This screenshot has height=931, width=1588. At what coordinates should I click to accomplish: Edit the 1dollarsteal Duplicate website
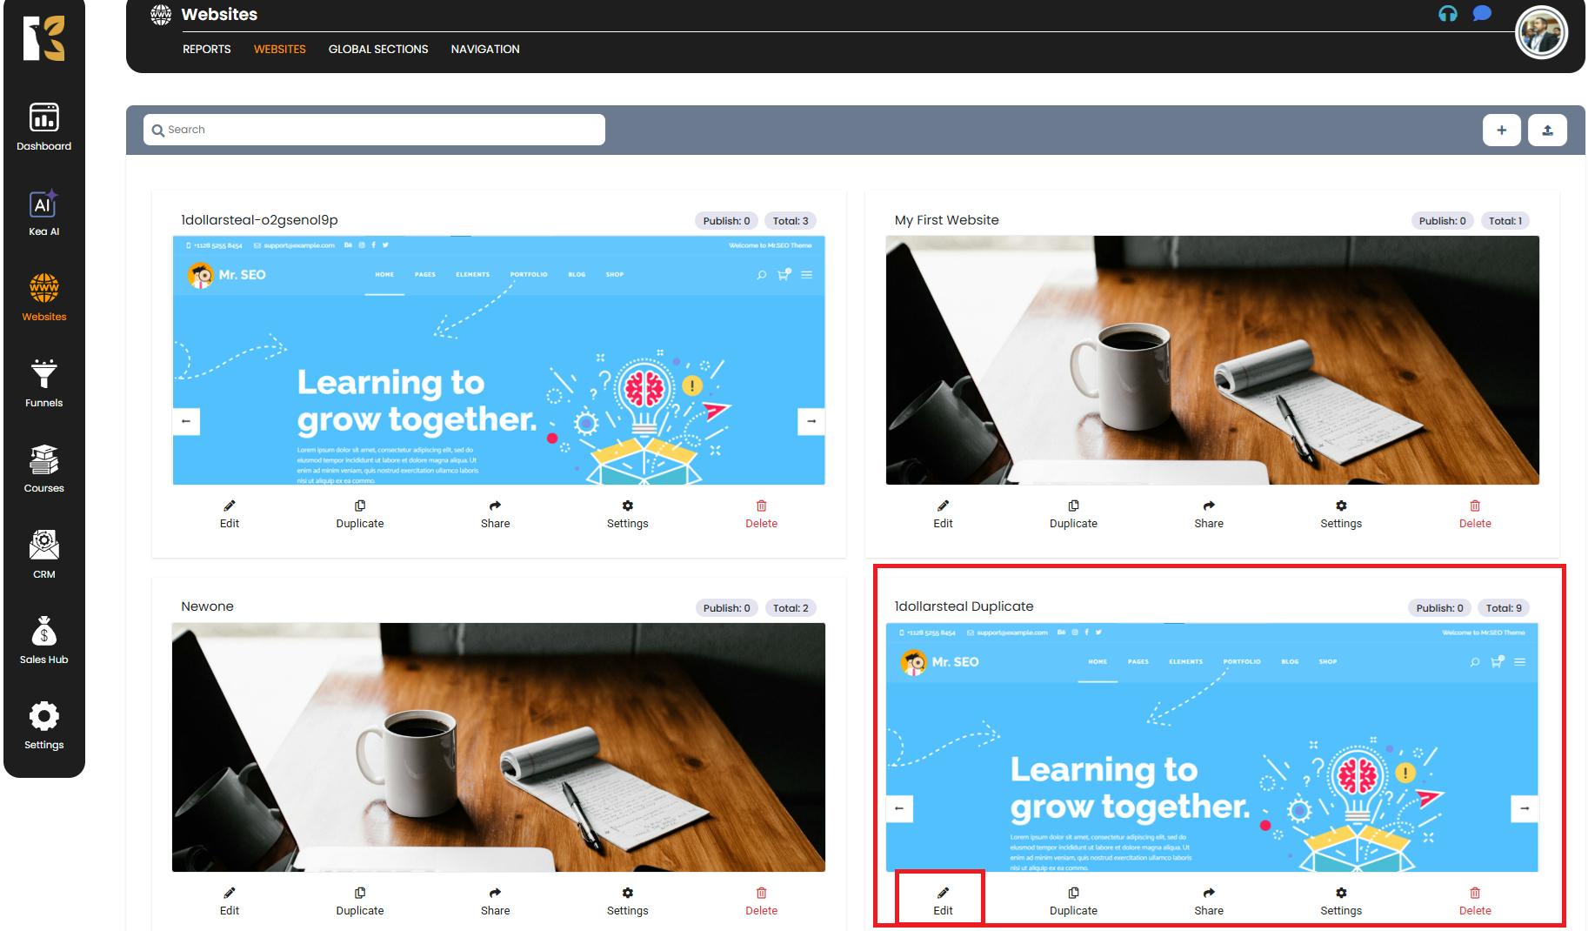(943, 901)
